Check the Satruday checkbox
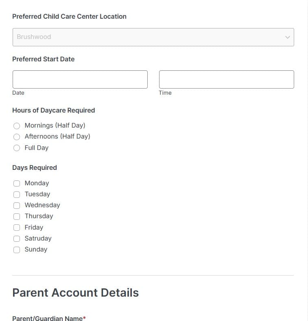Image resolution: width=308 pixels, height=321 pixels. [x=17, y=239]
